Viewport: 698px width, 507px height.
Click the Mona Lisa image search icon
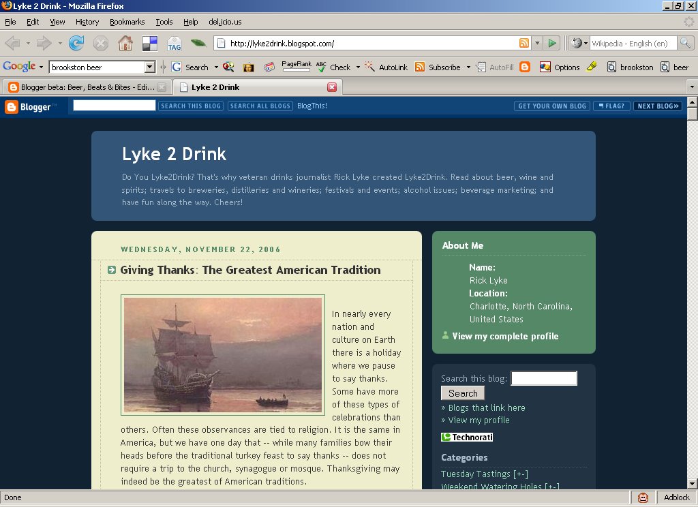tap(248, 67)
